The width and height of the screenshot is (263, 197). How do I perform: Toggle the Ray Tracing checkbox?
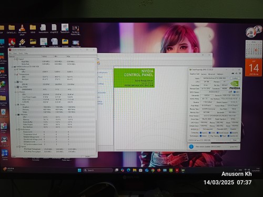(209, 136)
